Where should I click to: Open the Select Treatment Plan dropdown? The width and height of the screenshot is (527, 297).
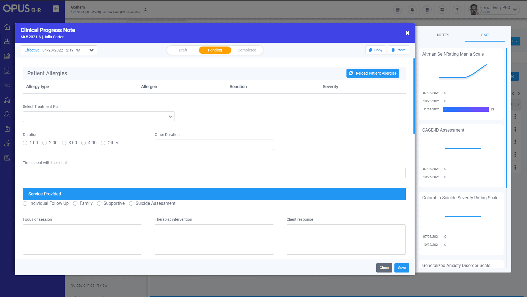[x=98, y=116]
